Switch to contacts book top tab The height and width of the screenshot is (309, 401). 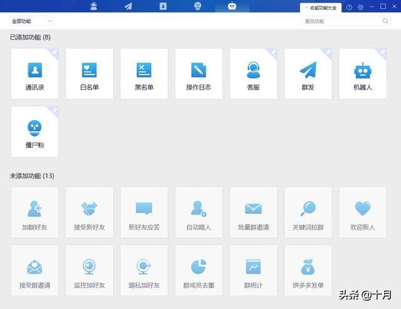click(163, 6)
